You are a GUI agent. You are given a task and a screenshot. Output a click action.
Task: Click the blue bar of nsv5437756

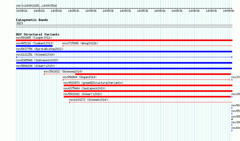click(x=124, y=52)
